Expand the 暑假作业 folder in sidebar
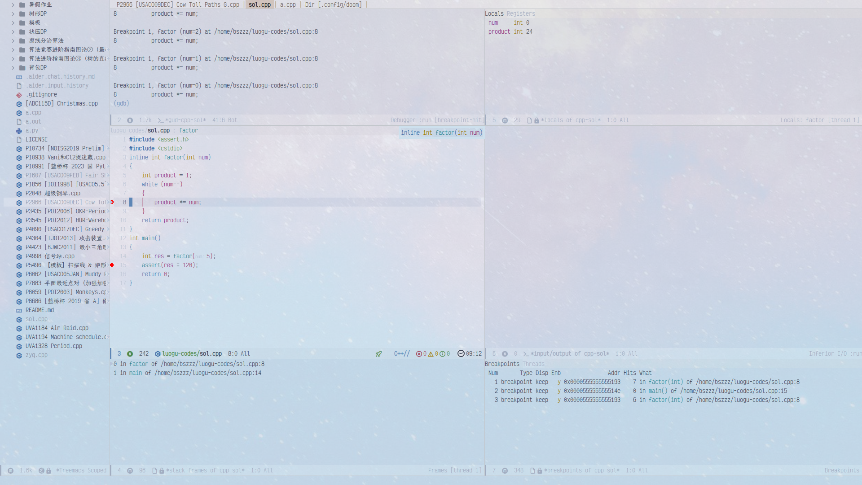 pos(13,5)
